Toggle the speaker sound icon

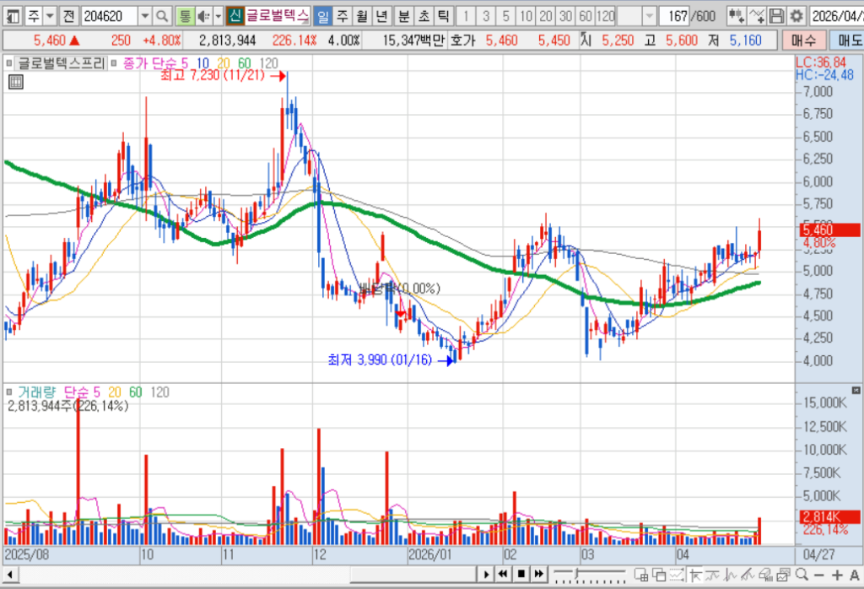(204, 17)
